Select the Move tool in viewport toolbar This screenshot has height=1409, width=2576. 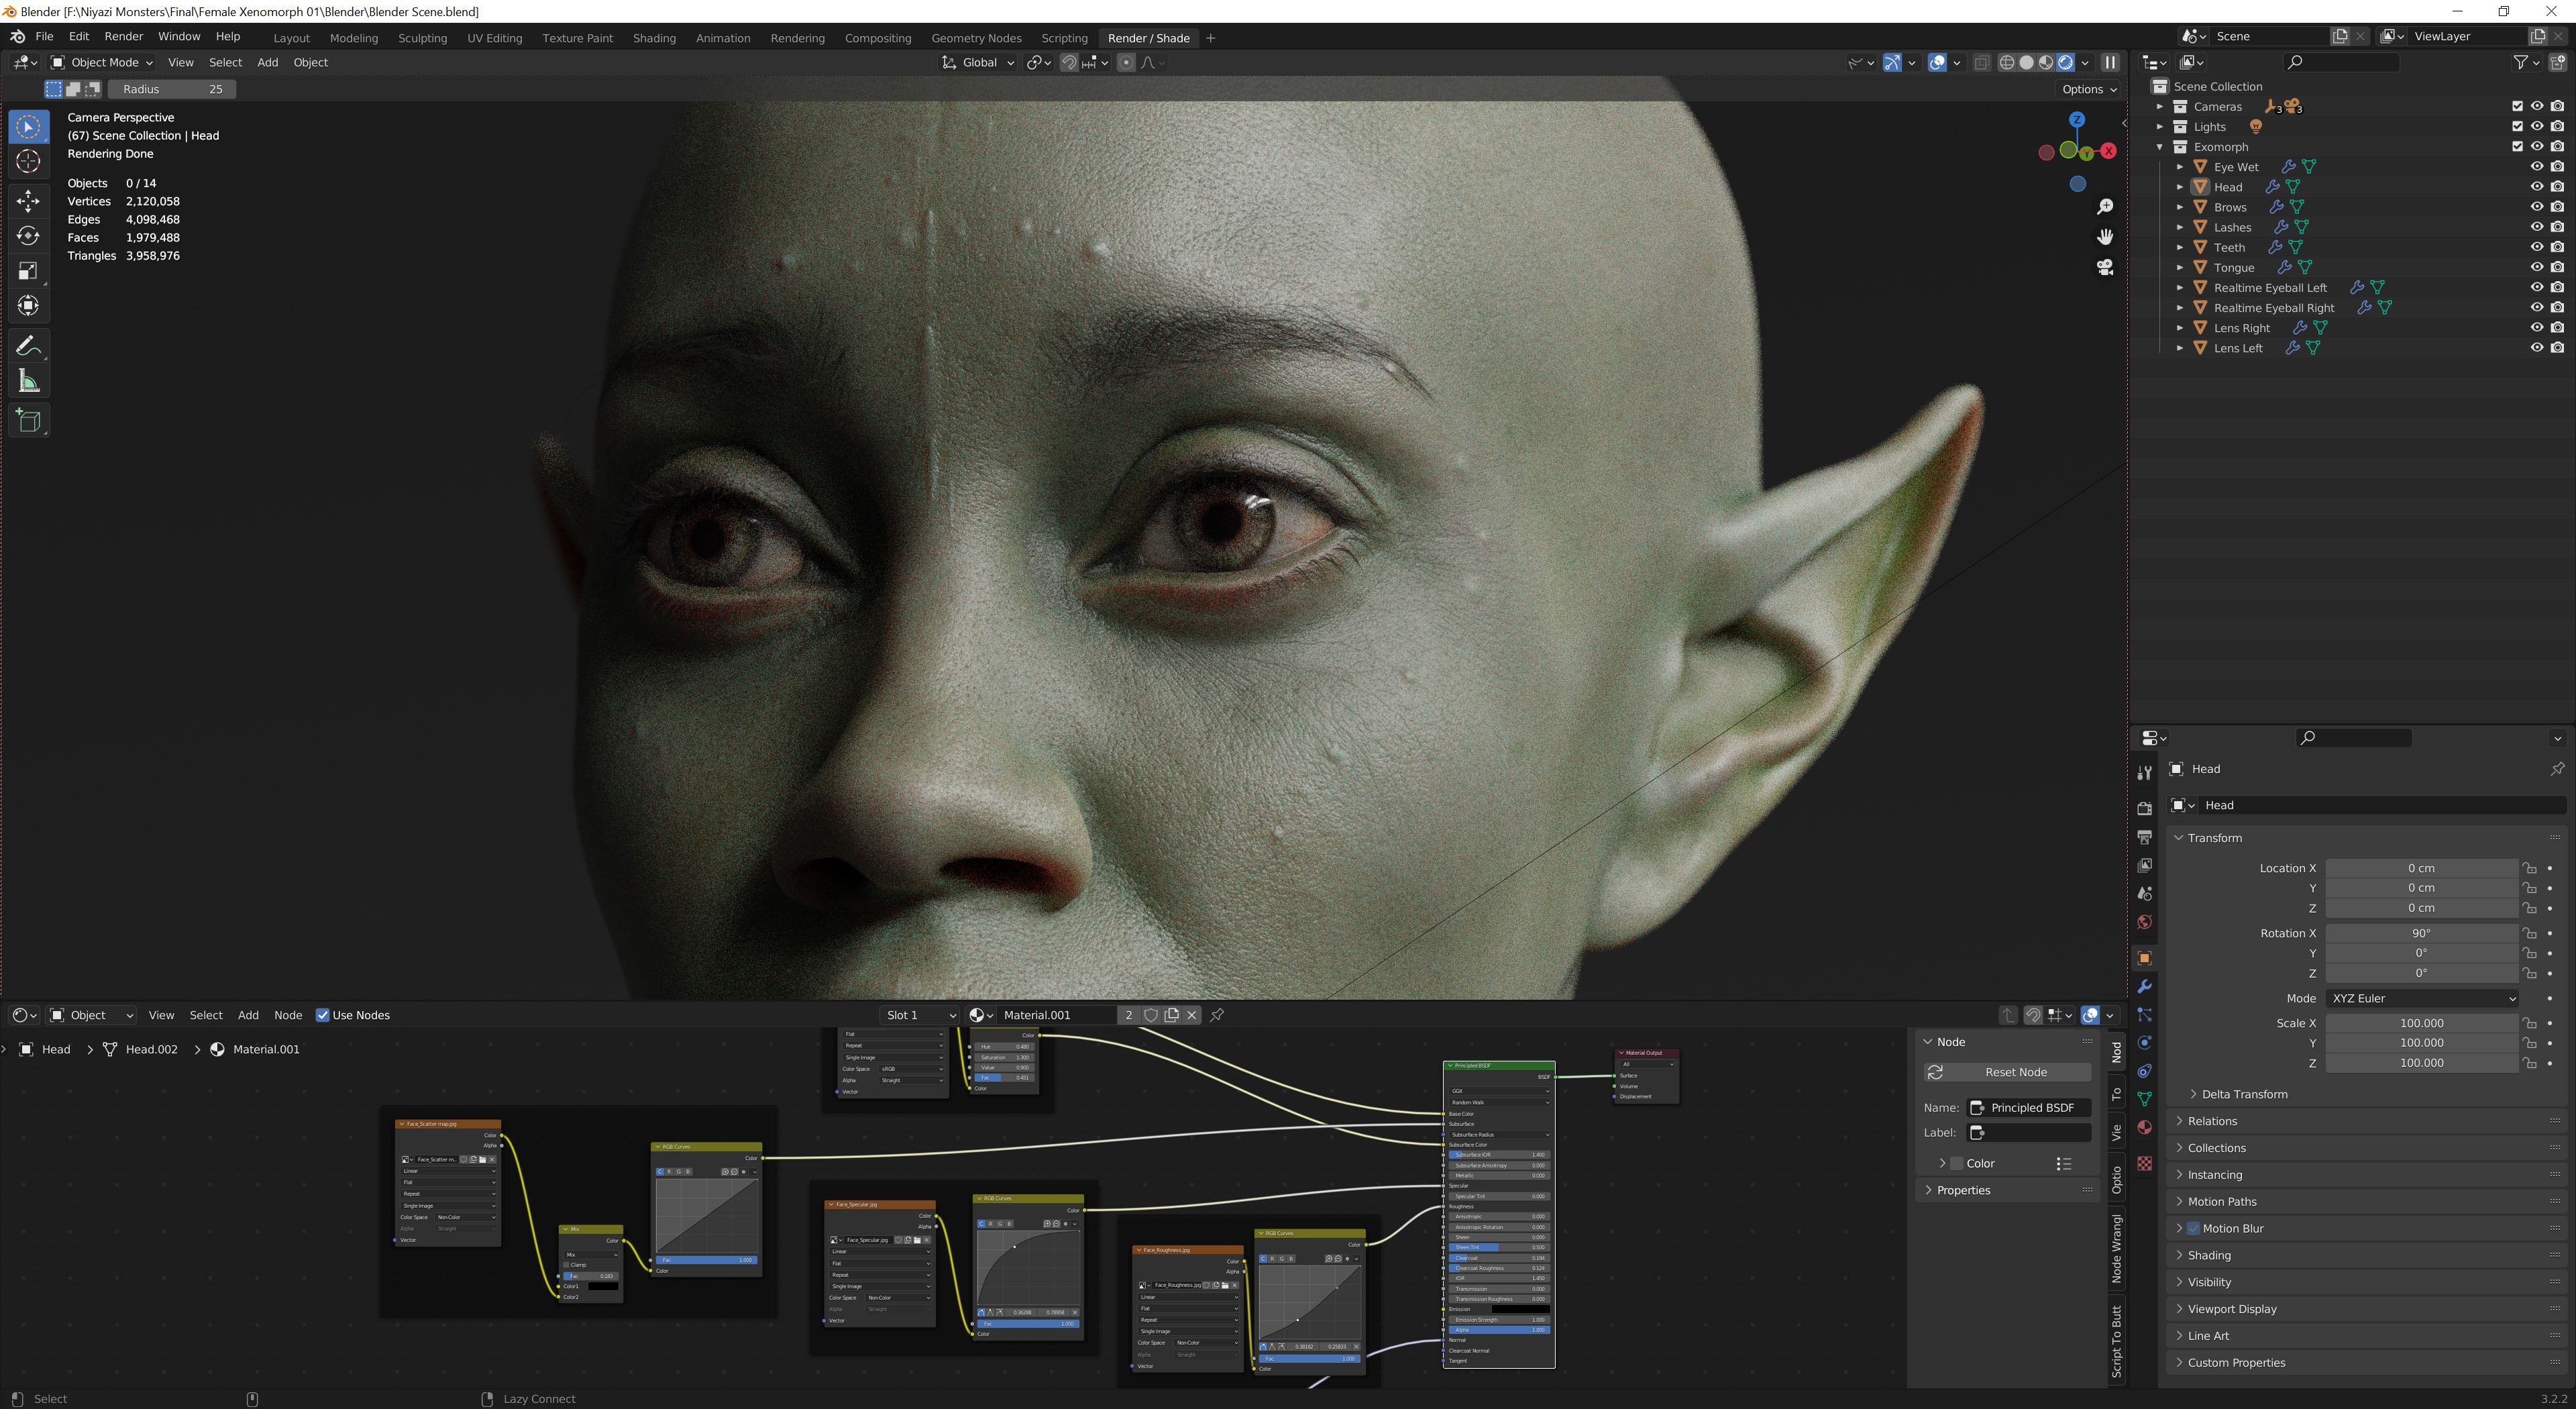click(28, 200)
